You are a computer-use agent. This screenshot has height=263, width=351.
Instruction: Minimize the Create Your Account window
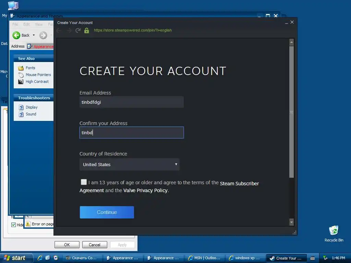[x=286, y=22]
